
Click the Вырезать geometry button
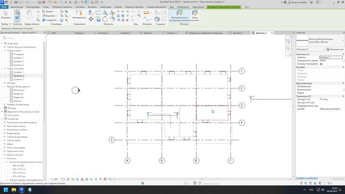[50, 16]
